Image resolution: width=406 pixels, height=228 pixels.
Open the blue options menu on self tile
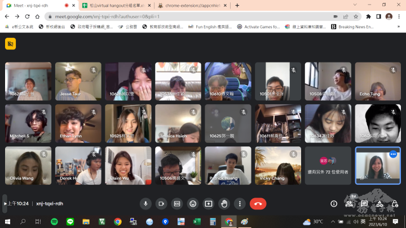tap(393, 154)
